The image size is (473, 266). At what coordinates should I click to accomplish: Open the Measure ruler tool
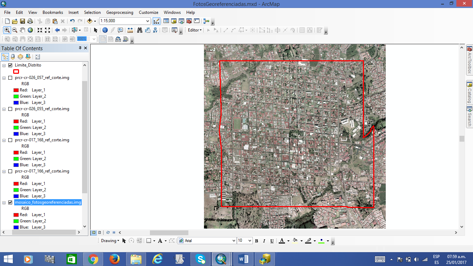(x=130, y=30)
